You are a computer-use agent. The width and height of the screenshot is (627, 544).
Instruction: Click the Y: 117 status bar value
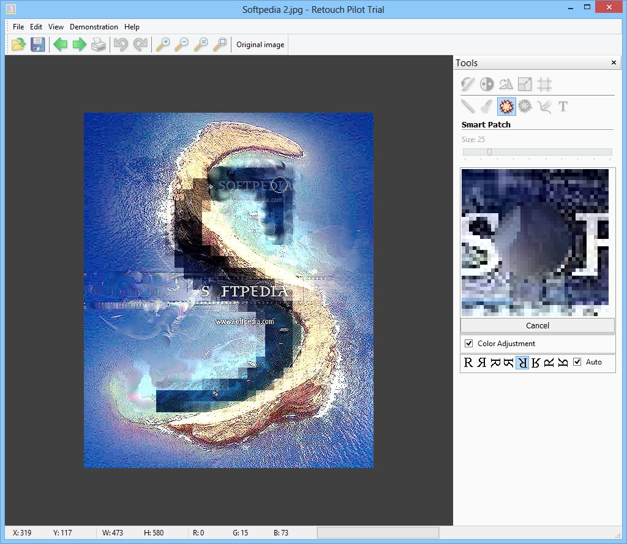click(62, 533)
